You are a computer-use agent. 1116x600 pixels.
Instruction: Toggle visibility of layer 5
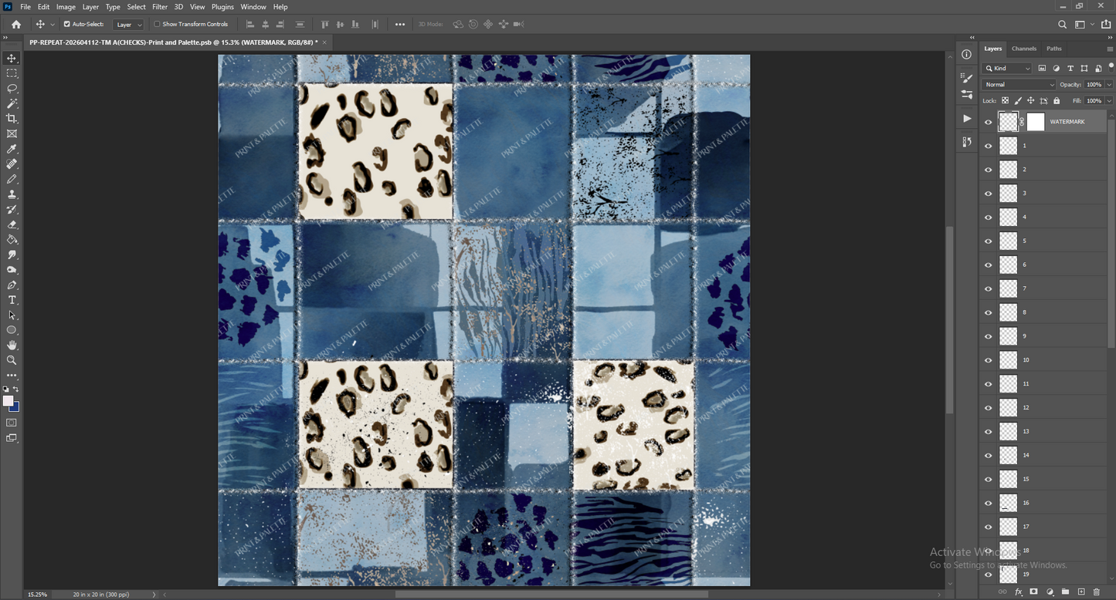click(989, 241)
